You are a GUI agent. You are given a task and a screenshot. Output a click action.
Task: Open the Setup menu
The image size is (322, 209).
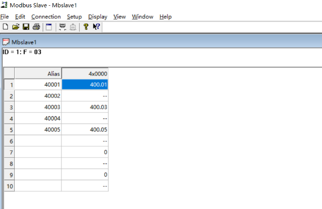point(75,17)
